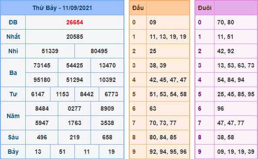This screenshot has width=258, height=159.
Task: Click fifth prize number 5947
Action: (42, 123)
